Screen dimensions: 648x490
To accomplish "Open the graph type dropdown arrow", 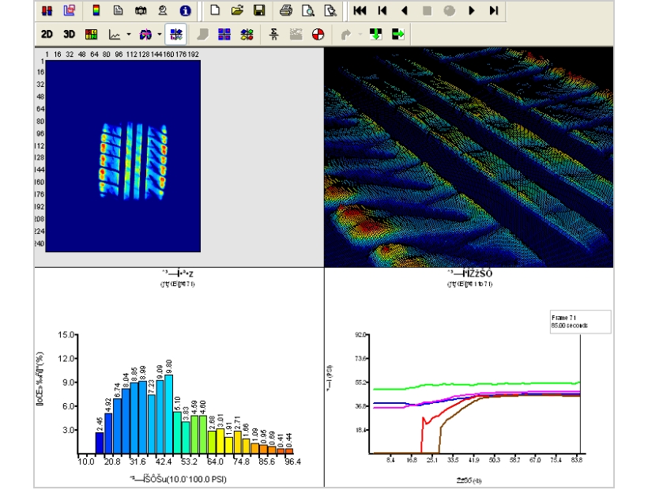I will 128,35.
